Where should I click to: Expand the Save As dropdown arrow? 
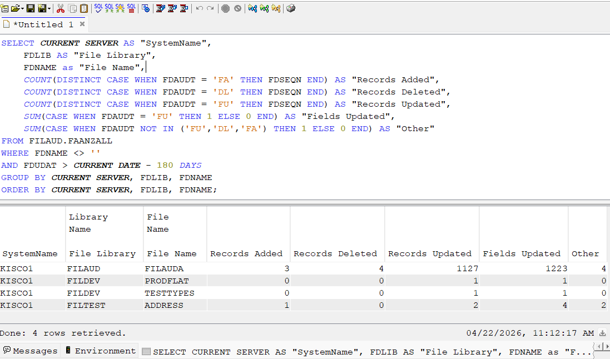coord(49,8)
